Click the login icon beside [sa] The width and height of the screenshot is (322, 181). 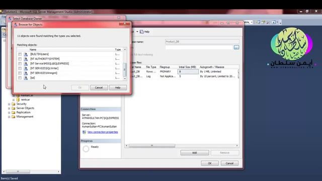(26, 78)
